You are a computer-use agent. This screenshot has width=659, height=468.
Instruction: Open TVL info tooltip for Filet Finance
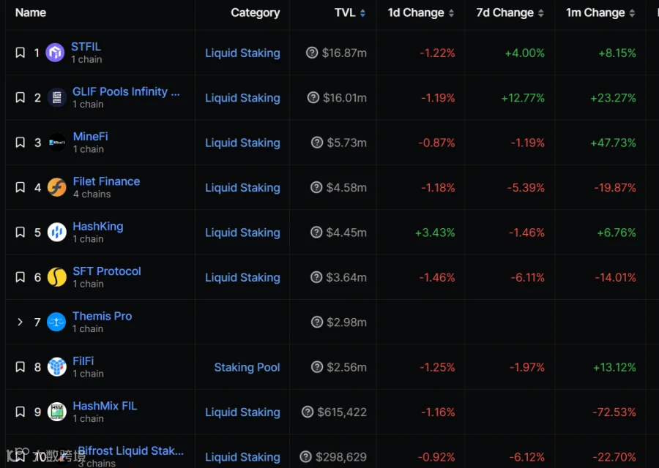coord(316,187)
